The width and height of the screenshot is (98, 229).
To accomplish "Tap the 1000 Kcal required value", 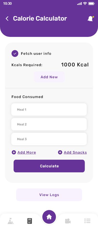I will (x=75, y=65).
